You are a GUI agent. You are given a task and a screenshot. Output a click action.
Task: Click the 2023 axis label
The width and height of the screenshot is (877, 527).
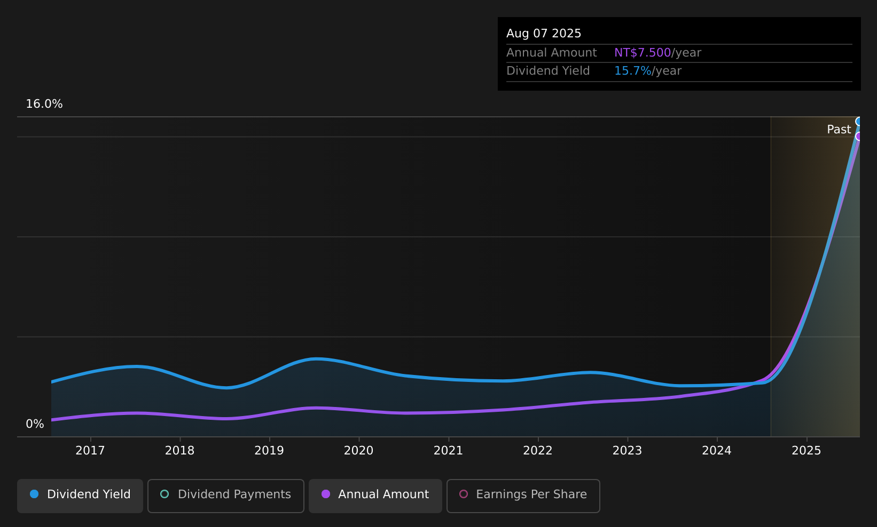(x=627, y=451)
